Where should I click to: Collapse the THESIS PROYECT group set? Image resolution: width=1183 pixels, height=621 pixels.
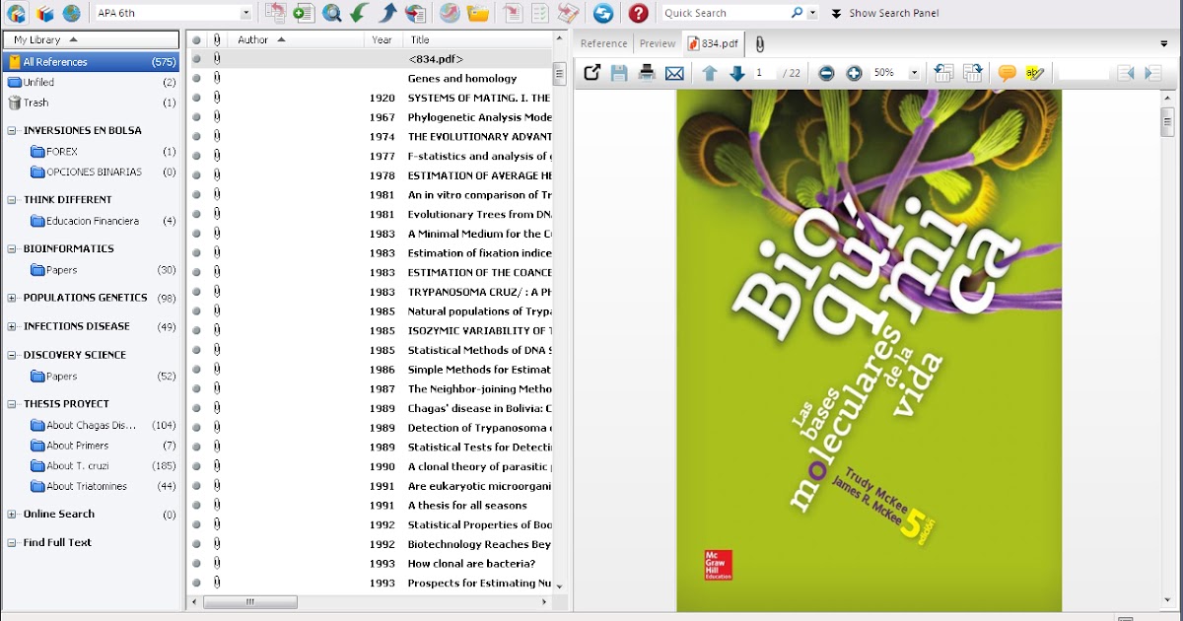(12, 404)
